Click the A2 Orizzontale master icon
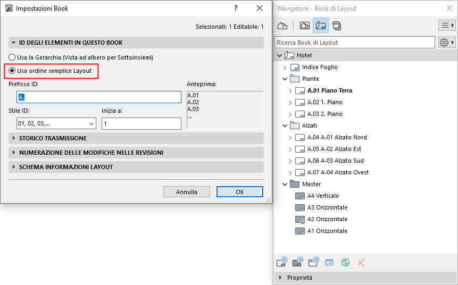The width and height of the screenshot is (458, 285). click(300, 219)
